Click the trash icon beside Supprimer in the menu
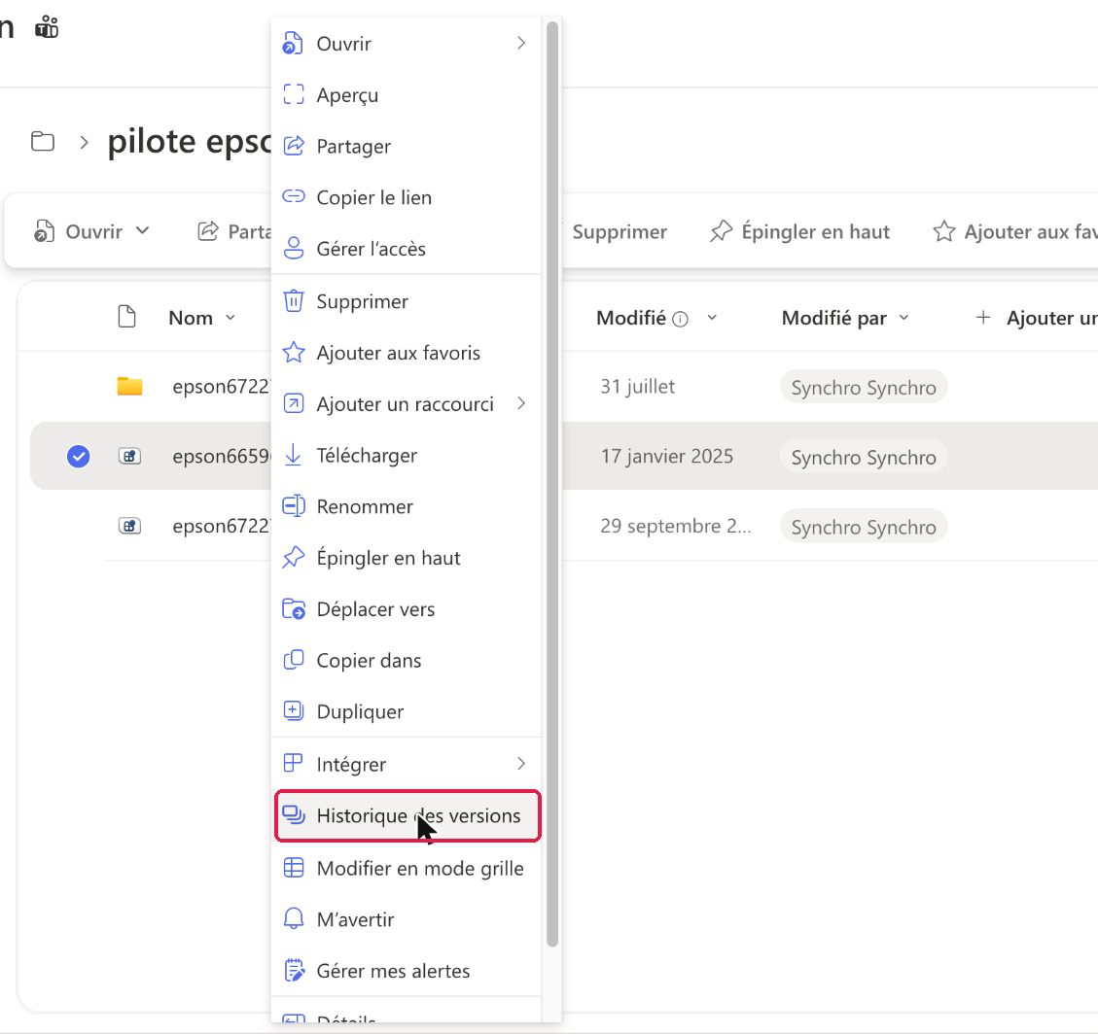Screen dimensions: 1098x1034 click(294, 301)
